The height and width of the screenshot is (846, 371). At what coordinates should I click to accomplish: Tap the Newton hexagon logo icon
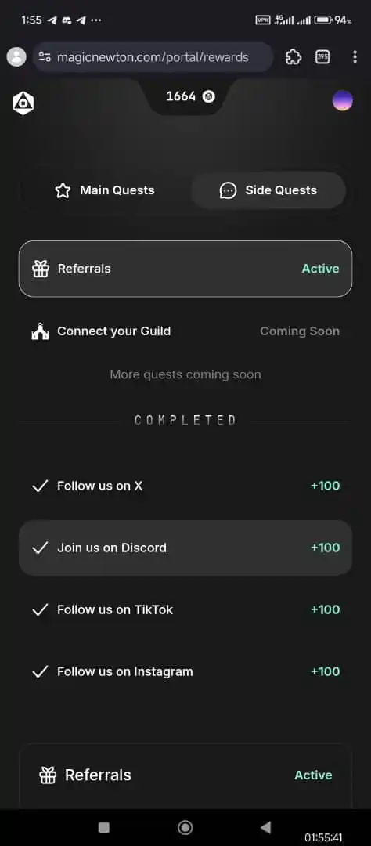(x=23, y=103)
